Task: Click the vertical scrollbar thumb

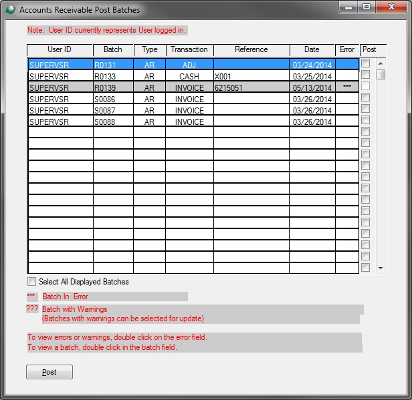Action: (x=381, y=75)
